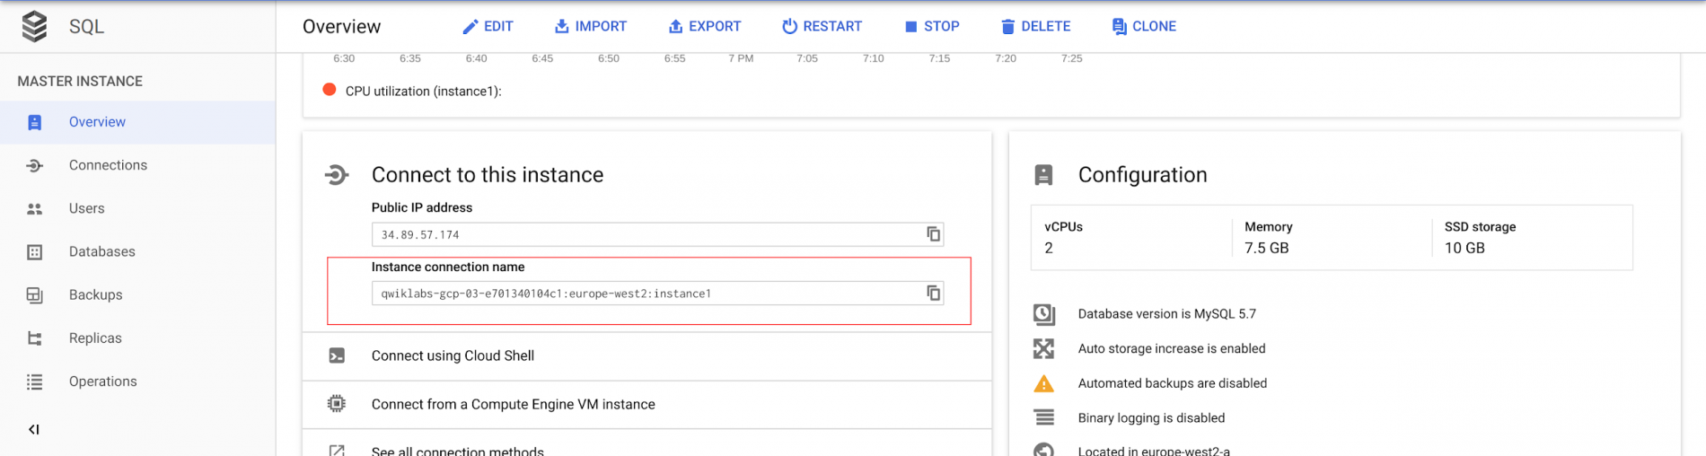Open the Backups page in sidebar

tap(137, 294)
